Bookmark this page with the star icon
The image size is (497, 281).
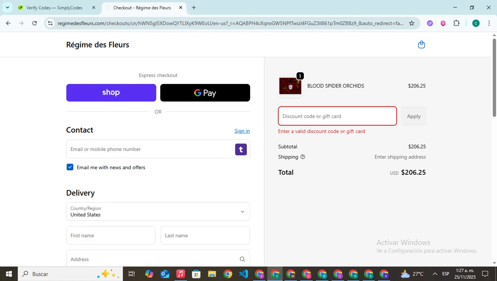coord(412,23)
